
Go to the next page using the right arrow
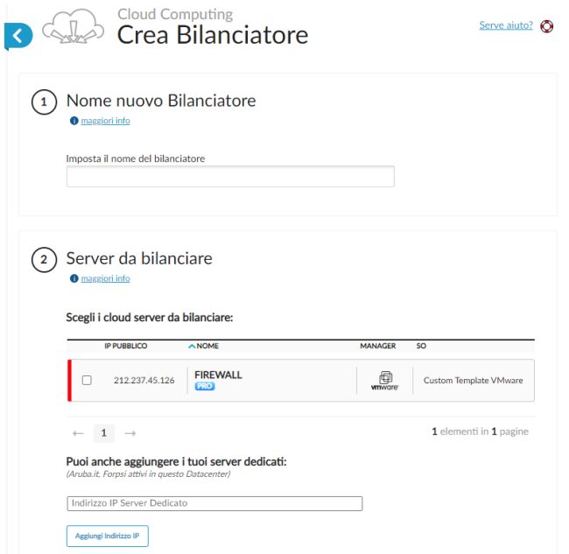(130, 433)
